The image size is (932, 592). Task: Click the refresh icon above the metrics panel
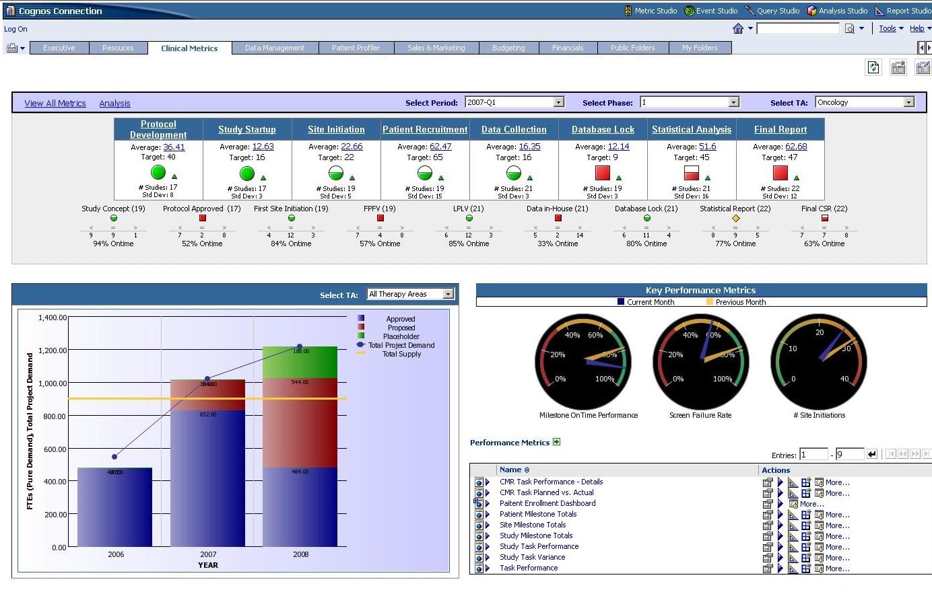(x=873, y=67)
